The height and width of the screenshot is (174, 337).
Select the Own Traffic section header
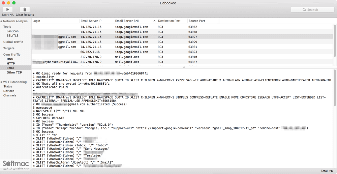pos(12,55)
